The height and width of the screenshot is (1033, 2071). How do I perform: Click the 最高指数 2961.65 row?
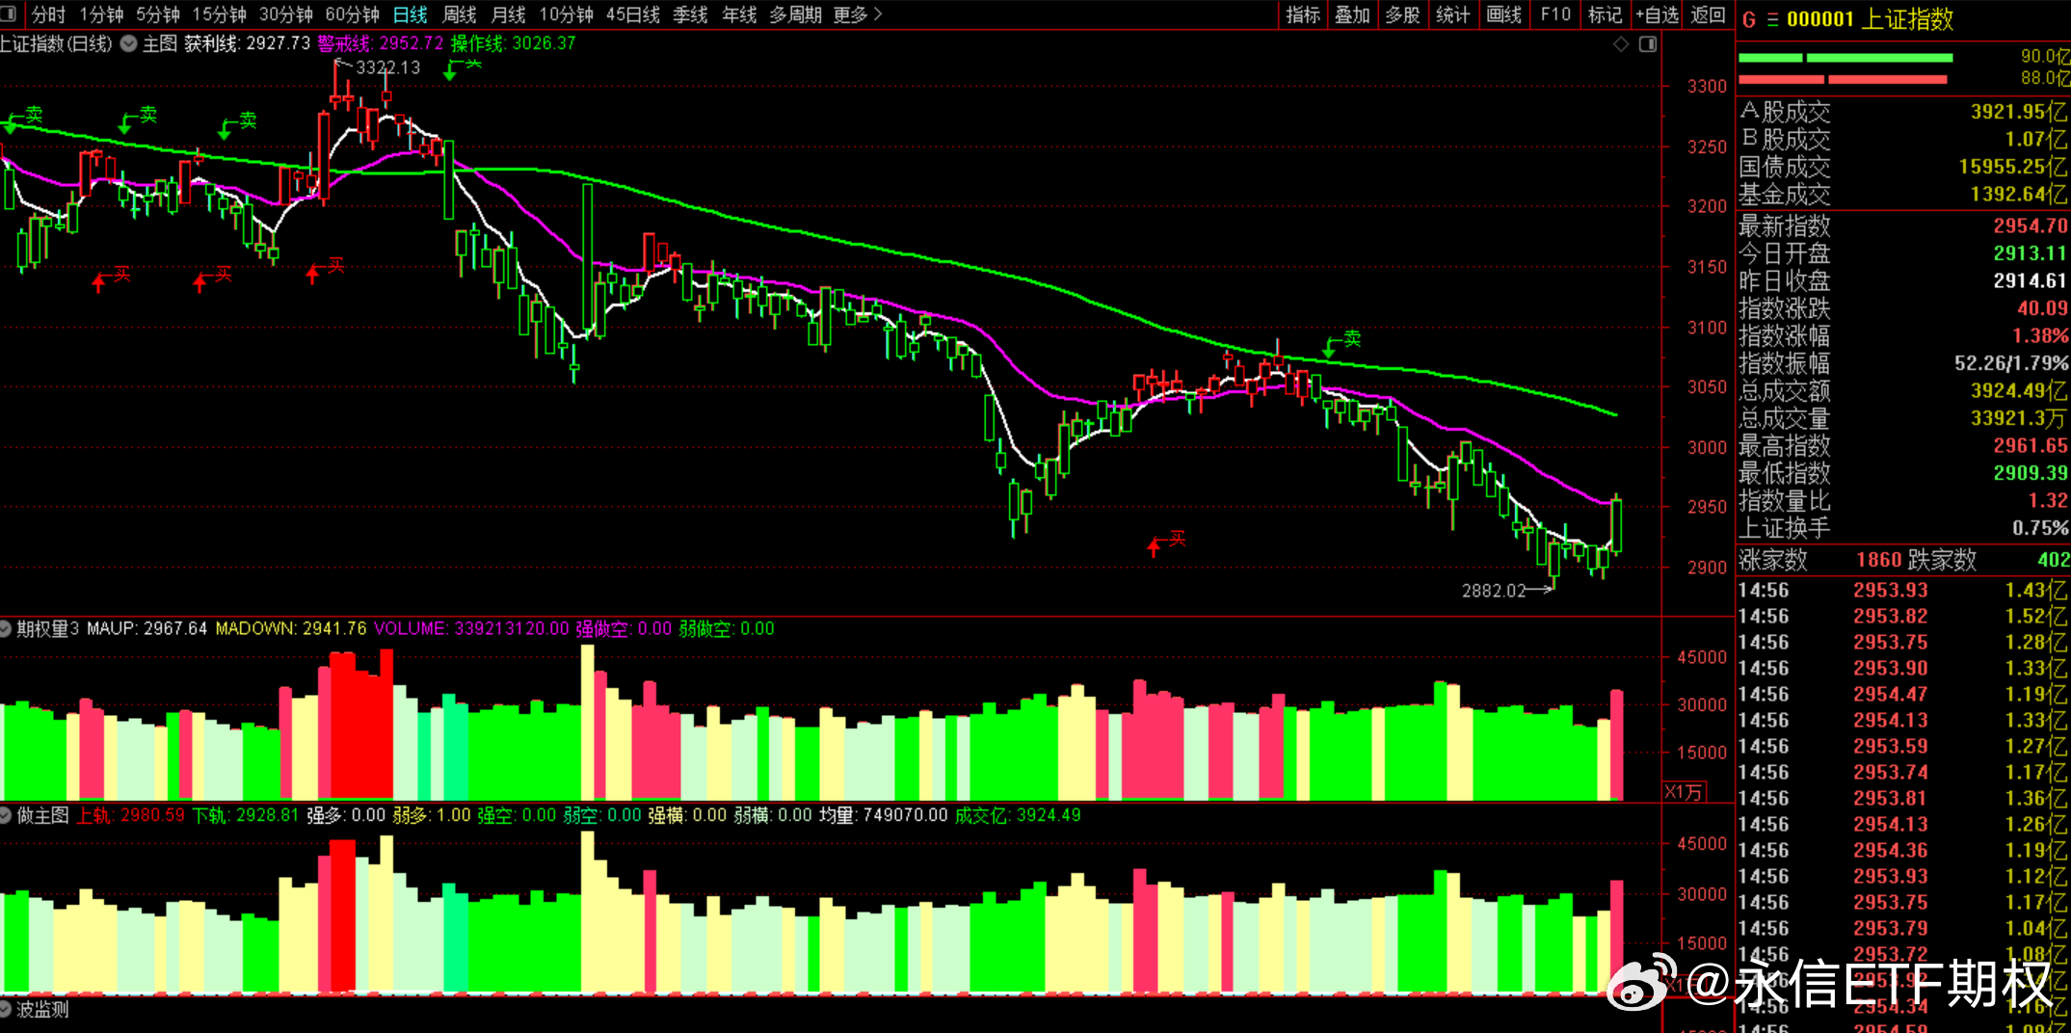pyautogui.click(x=1903, y=445)
